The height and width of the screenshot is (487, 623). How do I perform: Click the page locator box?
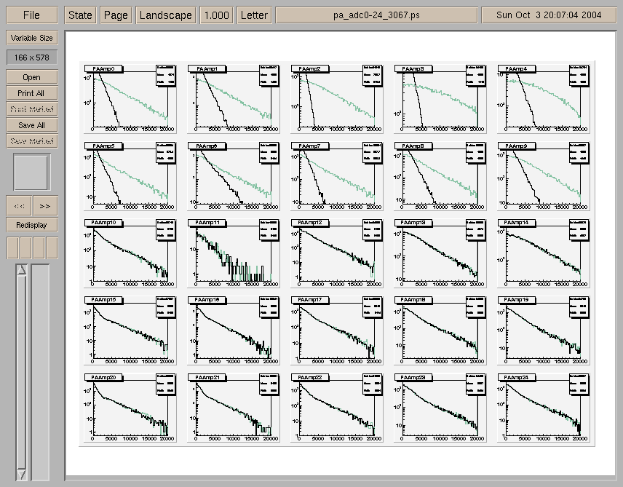(32, 172)
